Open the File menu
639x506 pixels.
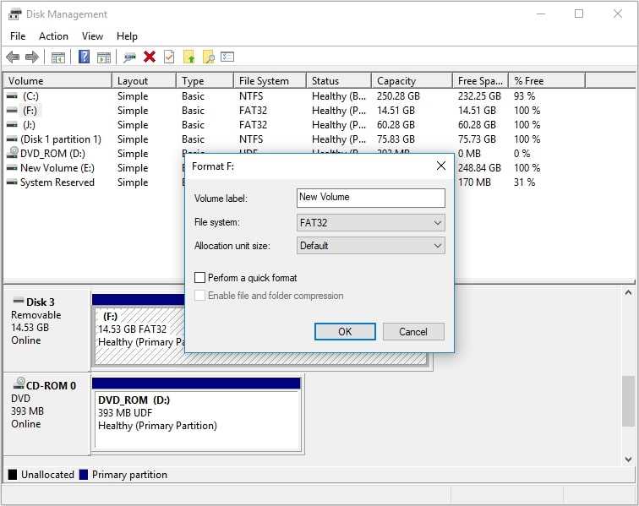pos(18,36)
